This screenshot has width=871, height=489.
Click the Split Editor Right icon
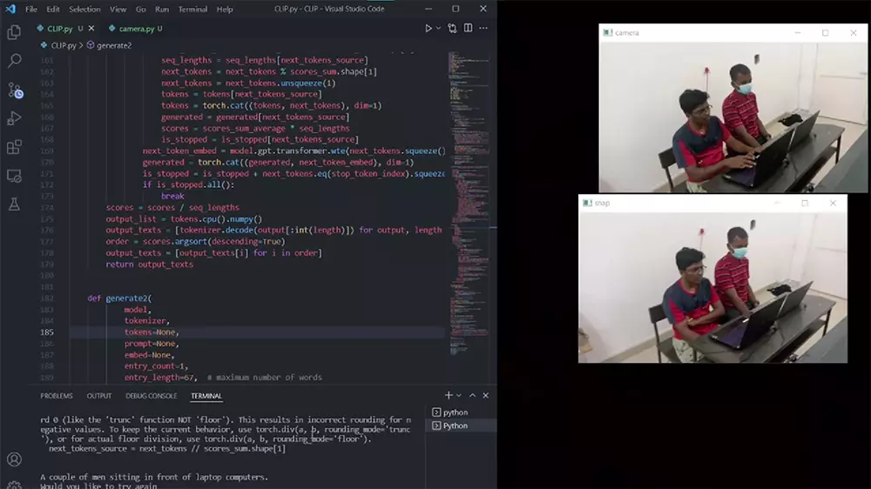pos(470,28)
